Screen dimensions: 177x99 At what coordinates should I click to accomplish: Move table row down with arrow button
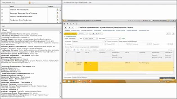point(77,50)
